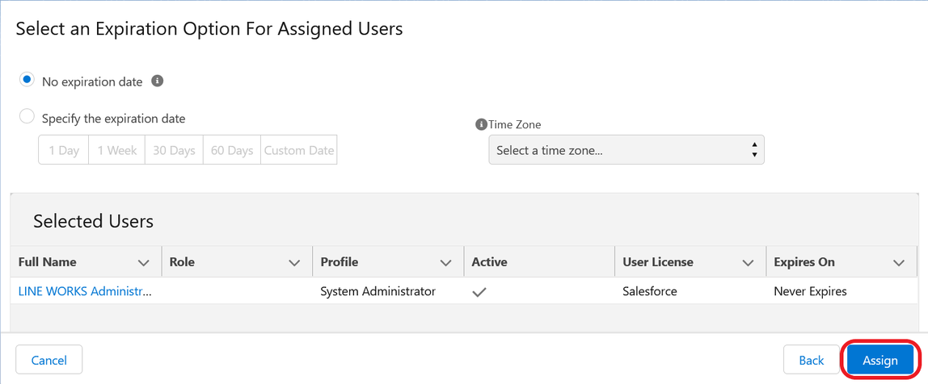Image resolution: width=928 pixels, height=384 pixels.
Task: Select the No expiration date radio button
Action: point(27,80)
